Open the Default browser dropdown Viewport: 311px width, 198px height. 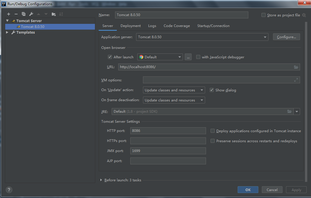tap(160, 57)
